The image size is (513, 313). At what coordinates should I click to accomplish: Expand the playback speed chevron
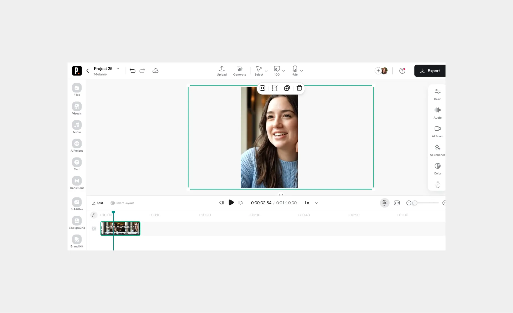click(317, 203)
